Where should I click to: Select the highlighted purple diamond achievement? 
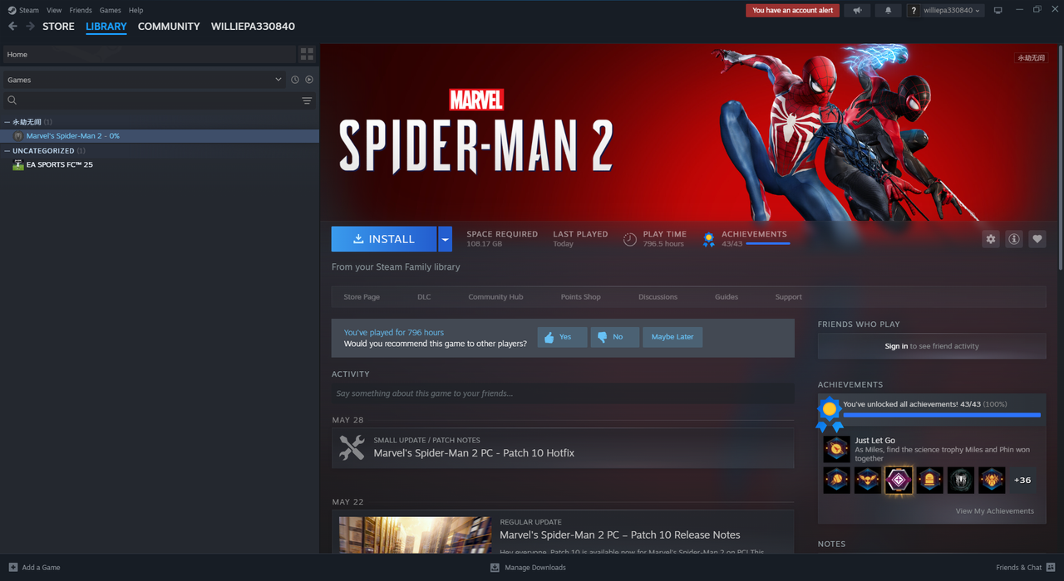tap(899, 480)
